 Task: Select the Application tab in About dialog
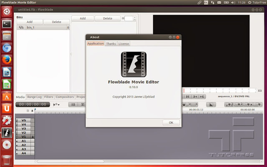(x=96, y=44)
